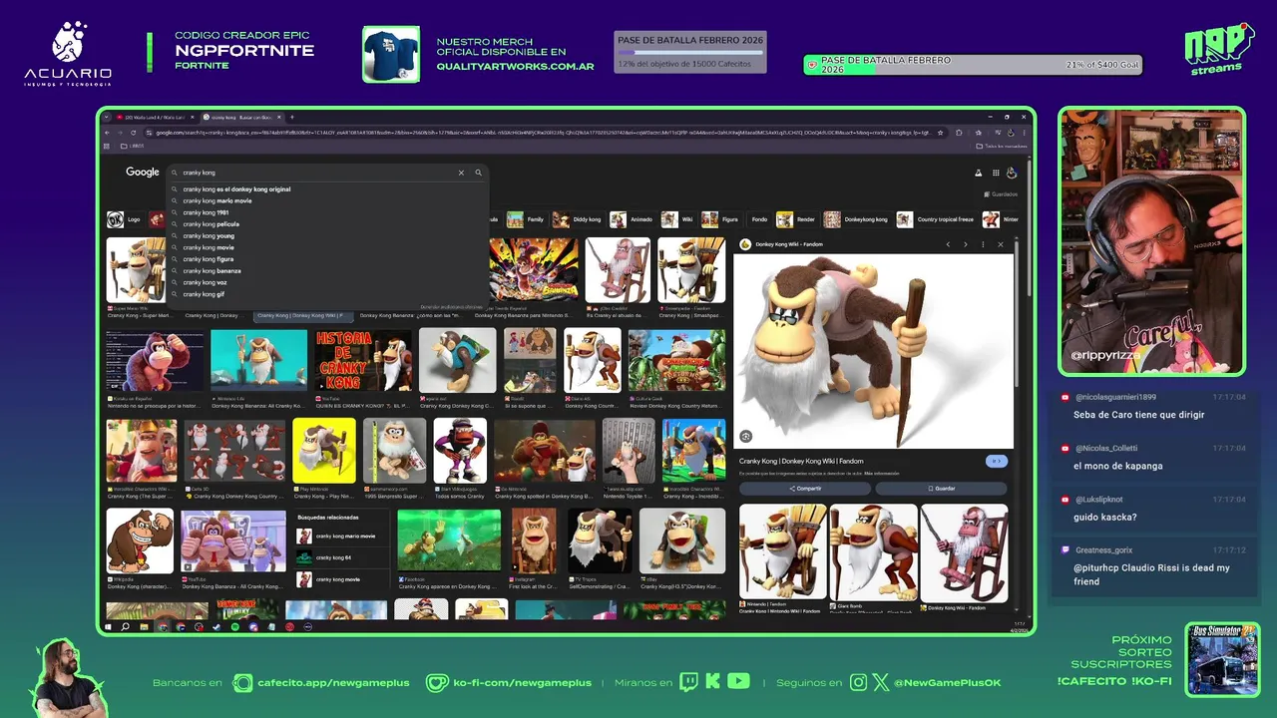Click the YouTube icon in the footer
Viewport: 1277px width, 718px height.
click(x=738, y=682)
